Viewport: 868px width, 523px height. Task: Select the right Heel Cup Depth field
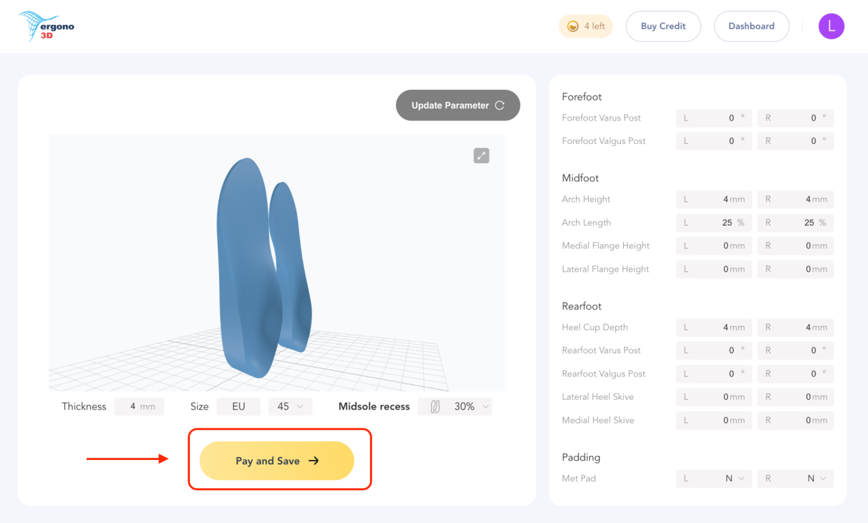(795, 327)
